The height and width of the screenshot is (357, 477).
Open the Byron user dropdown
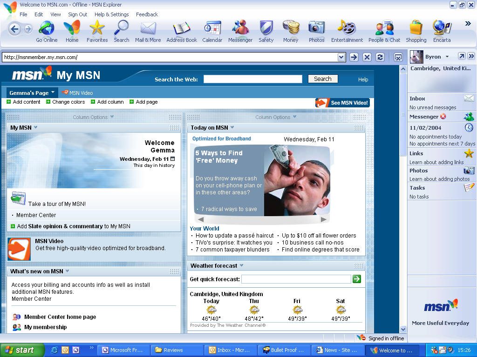447,56
